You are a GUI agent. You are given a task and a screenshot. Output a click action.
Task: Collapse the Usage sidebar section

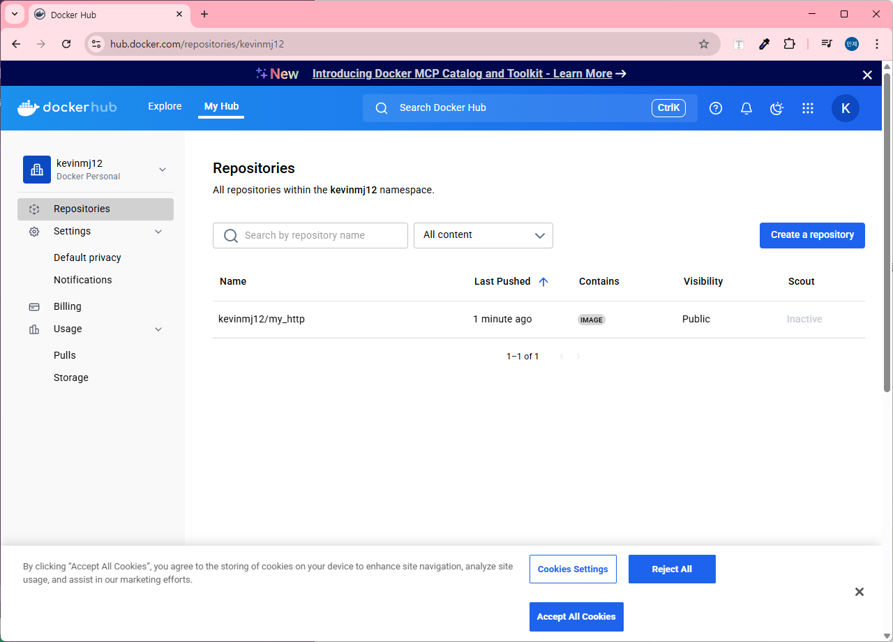(x=158, y=329)
